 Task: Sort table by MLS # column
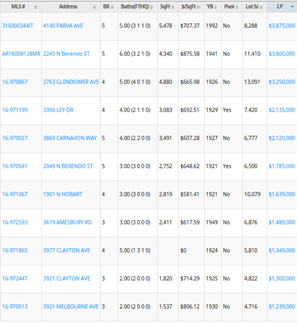tap(21, 7)
